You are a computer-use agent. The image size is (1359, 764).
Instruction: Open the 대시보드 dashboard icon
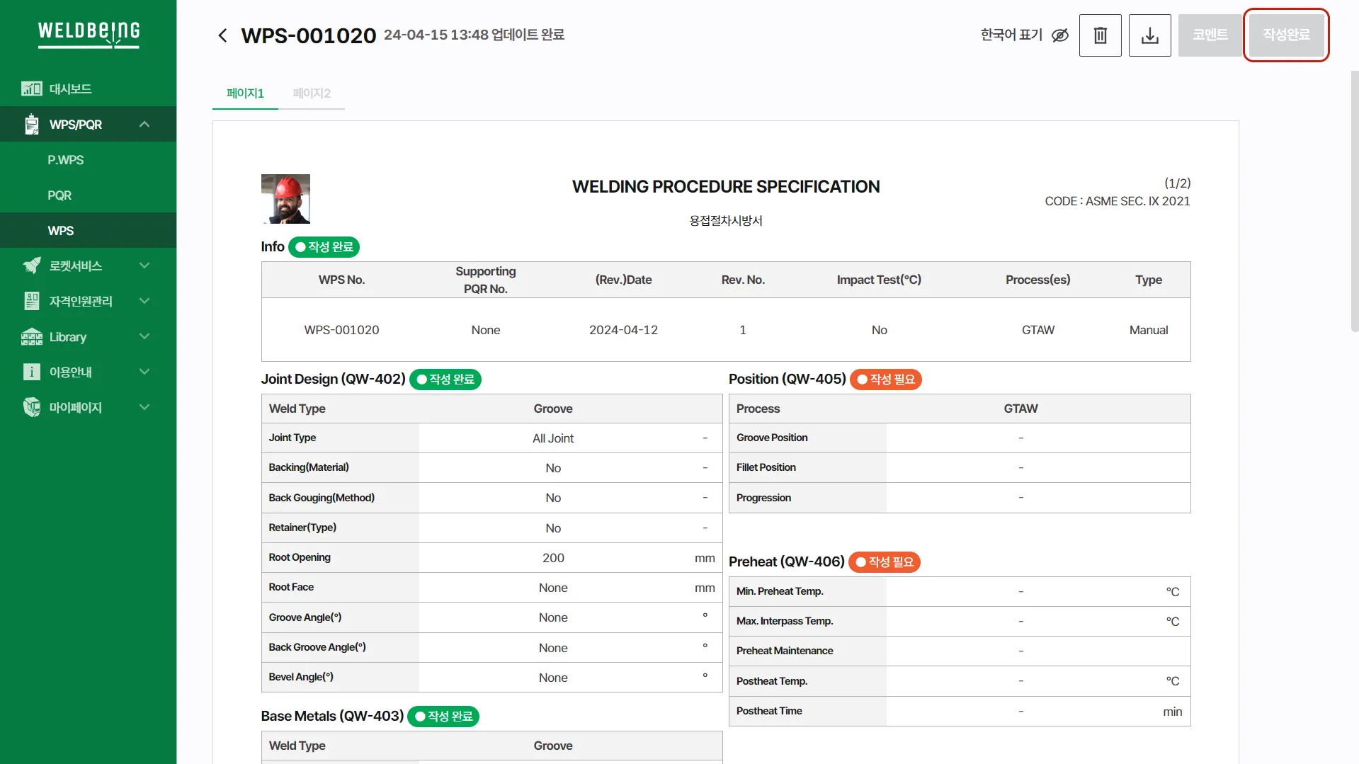(31, 89)
